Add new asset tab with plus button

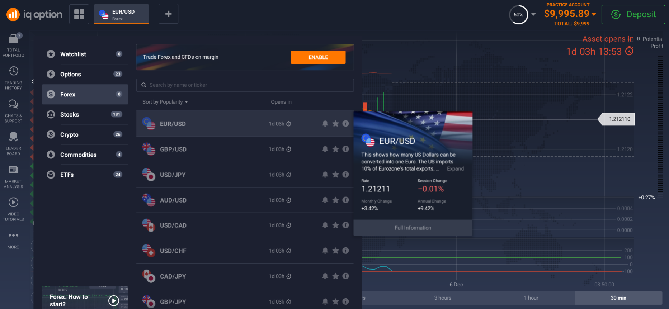168,14
